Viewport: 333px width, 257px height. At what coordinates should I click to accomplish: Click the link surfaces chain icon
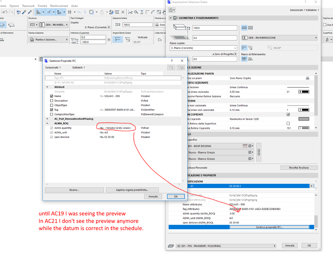click(x=259, y=152)
